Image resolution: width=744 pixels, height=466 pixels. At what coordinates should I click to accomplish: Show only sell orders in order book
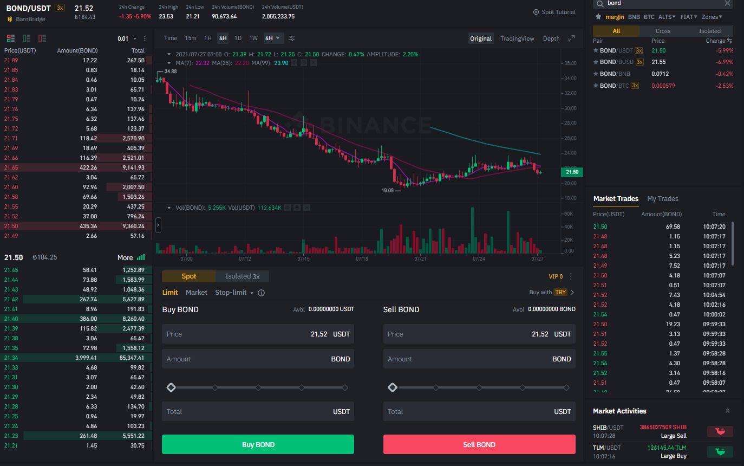click(x=42, y=38)
